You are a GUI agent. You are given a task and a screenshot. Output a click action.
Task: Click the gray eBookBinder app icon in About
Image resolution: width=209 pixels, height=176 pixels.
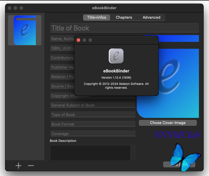116,56
